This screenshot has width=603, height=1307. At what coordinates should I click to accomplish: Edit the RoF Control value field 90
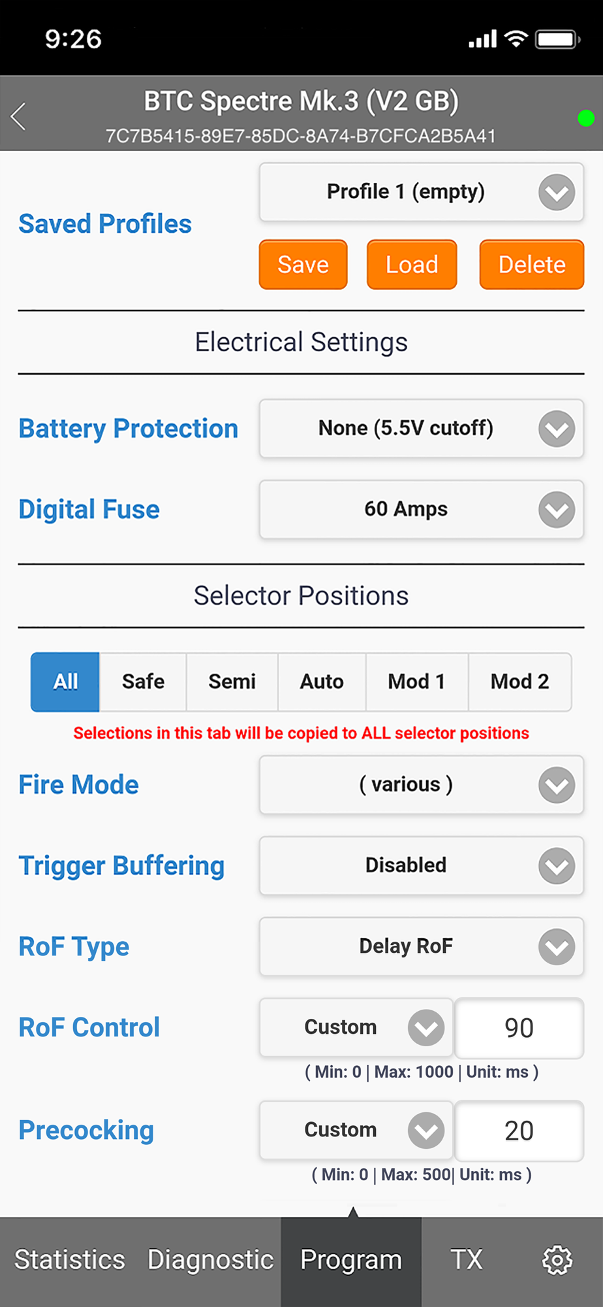519,1028
